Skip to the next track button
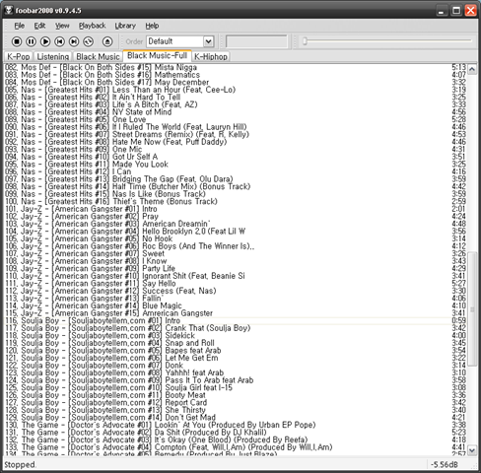The image size is (481, 473). (74, 41)
